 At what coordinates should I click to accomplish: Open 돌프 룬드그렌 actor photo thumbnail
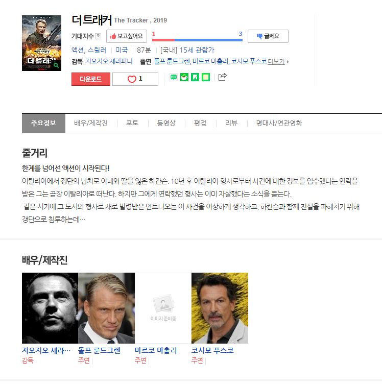coord(106,308)
